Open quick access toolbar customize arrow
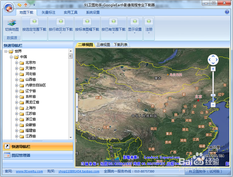233x177 pixels. [34, 5]
